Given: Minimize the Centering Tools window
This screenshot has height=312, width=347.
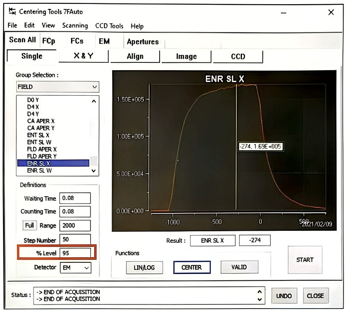Looking at the screenshot, I should click(283, 13).
